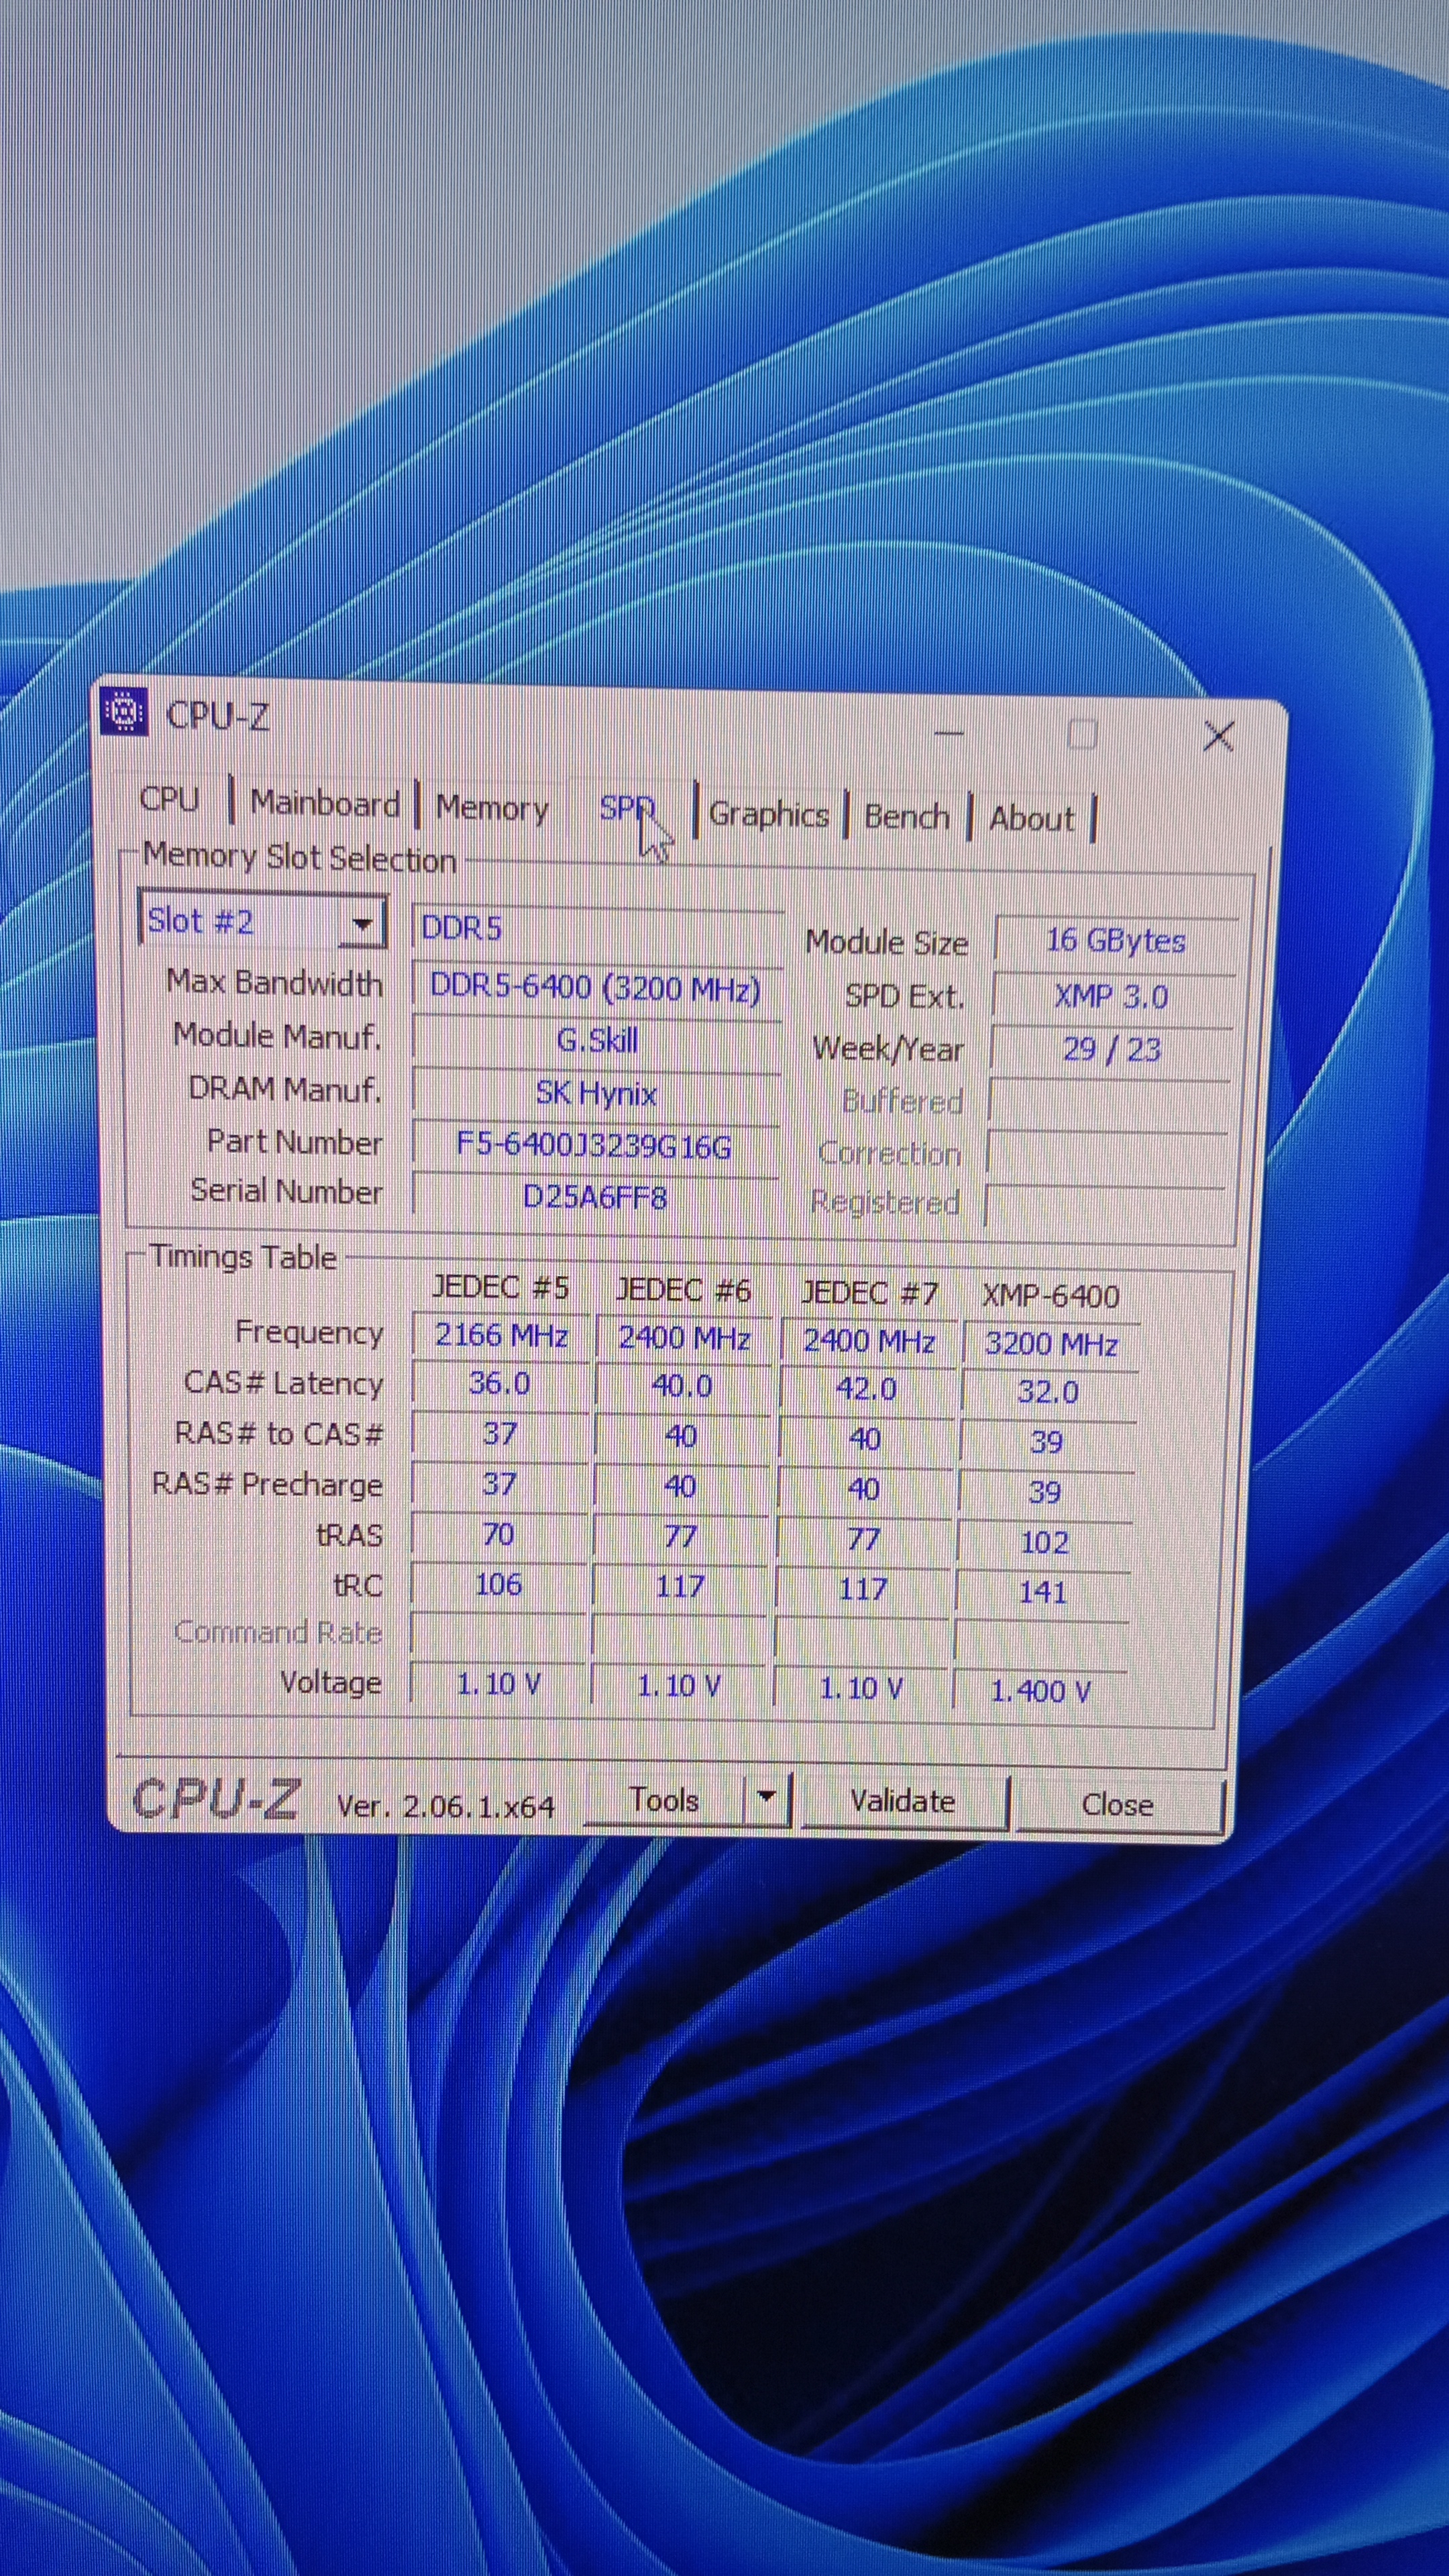1449x2576 pixels.
Task: Click the SK Hynix DRAM manufacturer value
Action: click(x=596, y=1093)
